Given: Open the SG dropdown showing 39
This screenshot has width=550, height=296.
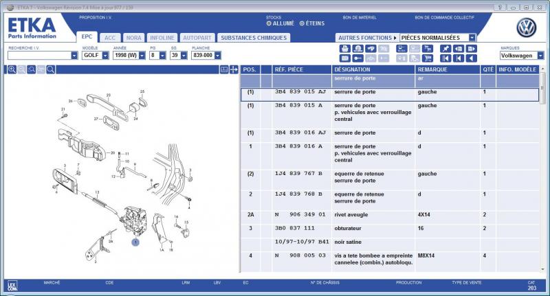Looking at the screenshot, I should 184,56.
